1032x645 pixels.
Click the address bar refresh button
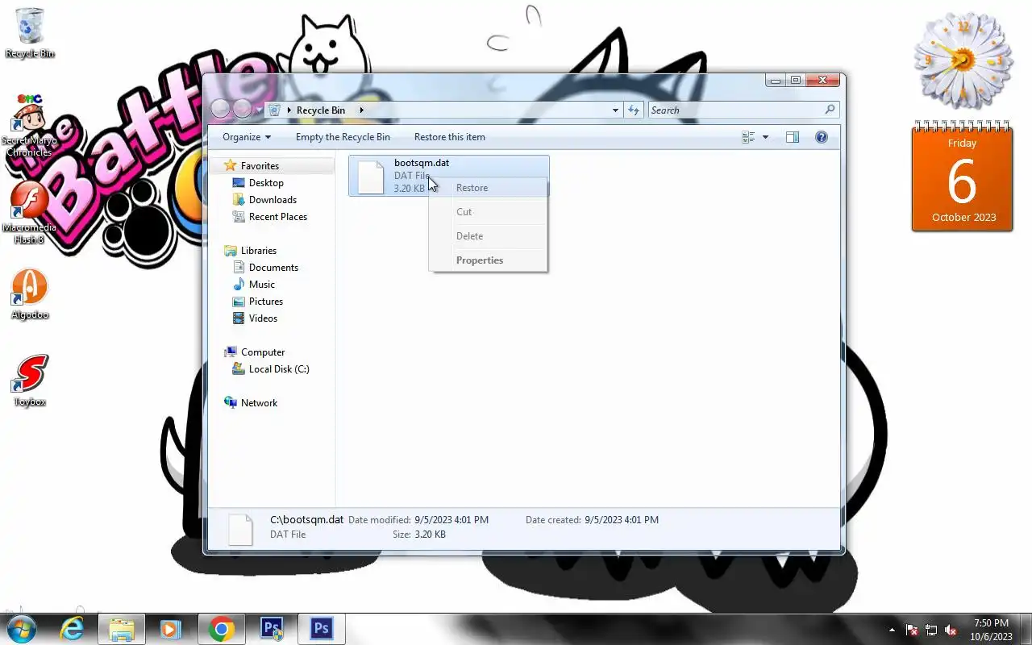[634, 110]
